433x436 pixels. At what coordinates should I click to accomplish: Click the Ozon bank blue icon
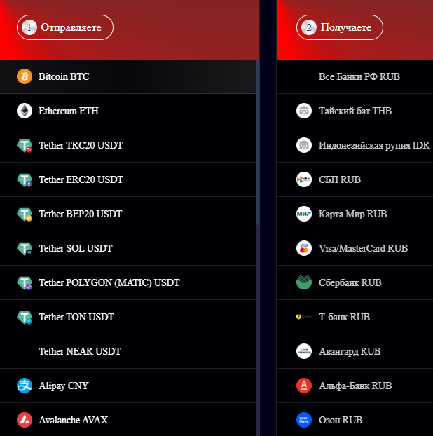304,420
